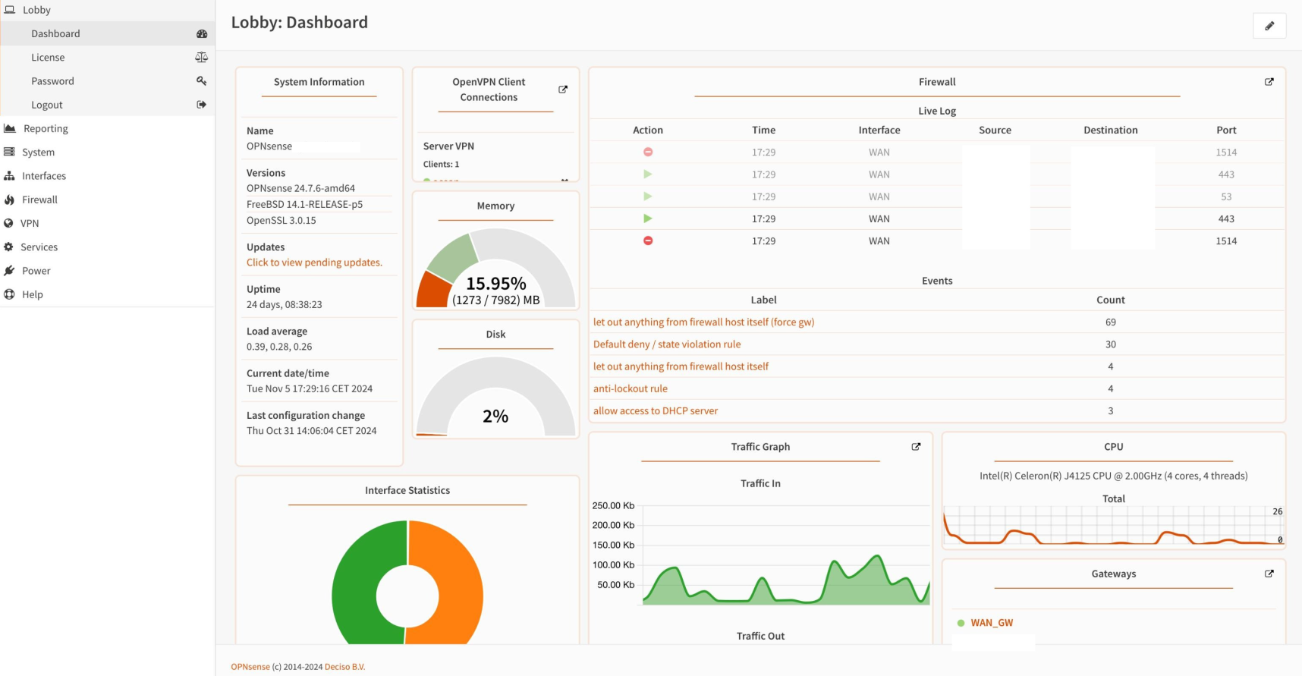Open OpenVPN Client Connections external link icon

[x=563, y=90]
